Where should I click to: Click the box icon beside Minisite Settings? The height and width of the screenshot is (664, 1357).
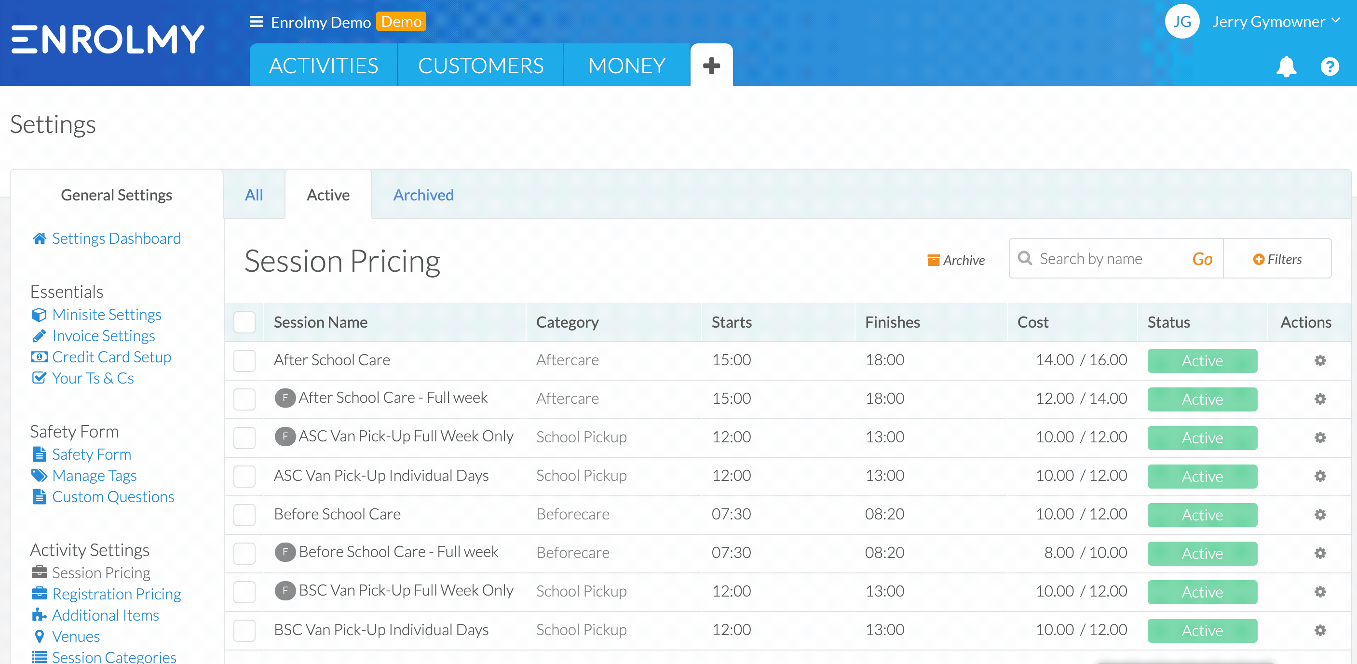(39, 314)
